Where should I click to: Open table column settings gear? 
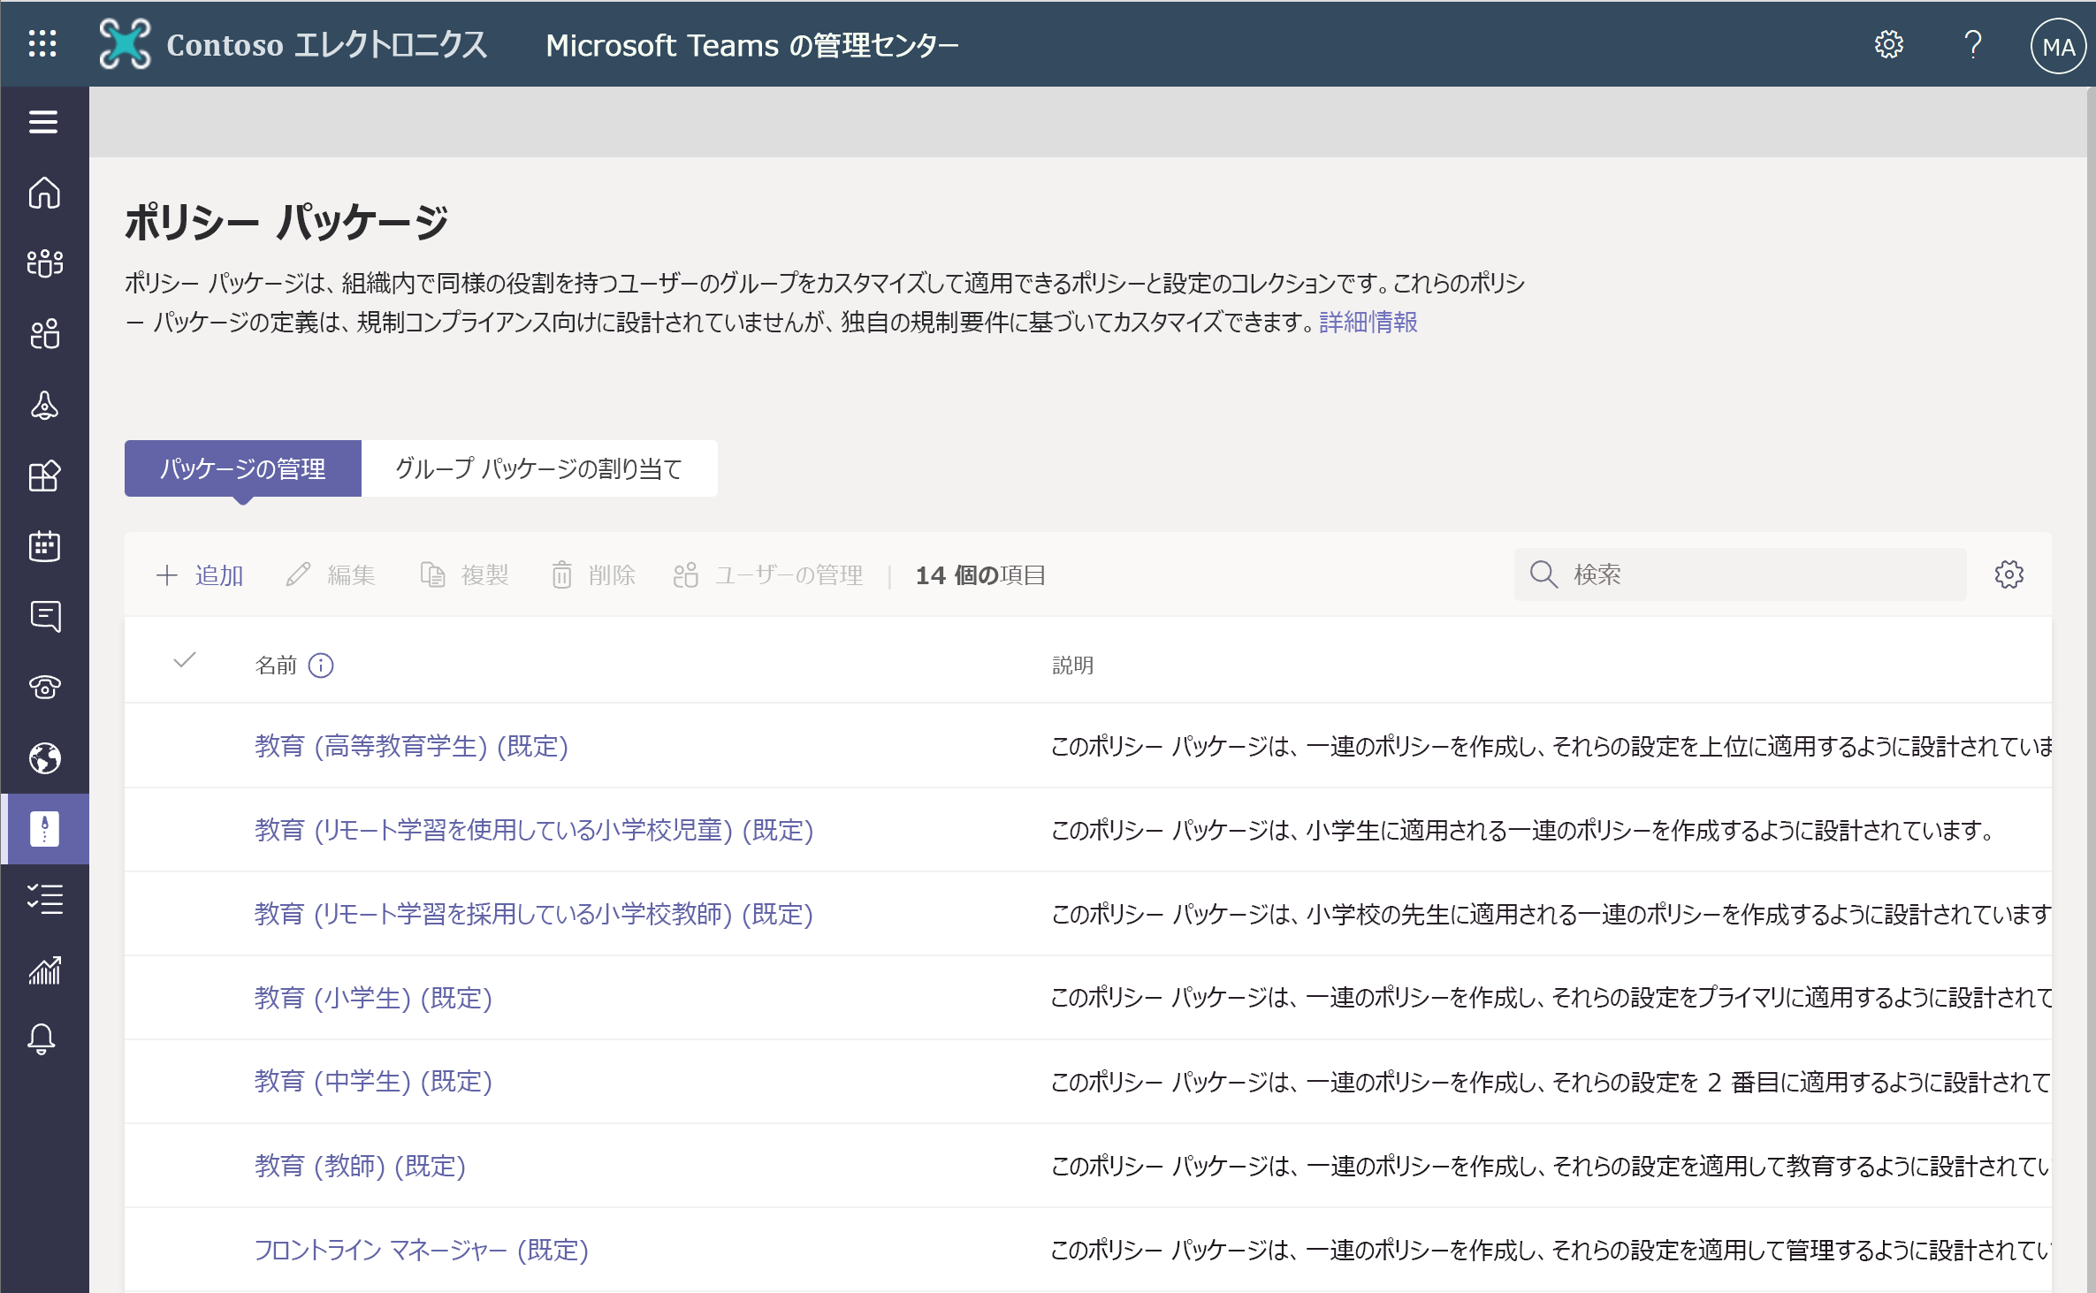pos(2009,574)
